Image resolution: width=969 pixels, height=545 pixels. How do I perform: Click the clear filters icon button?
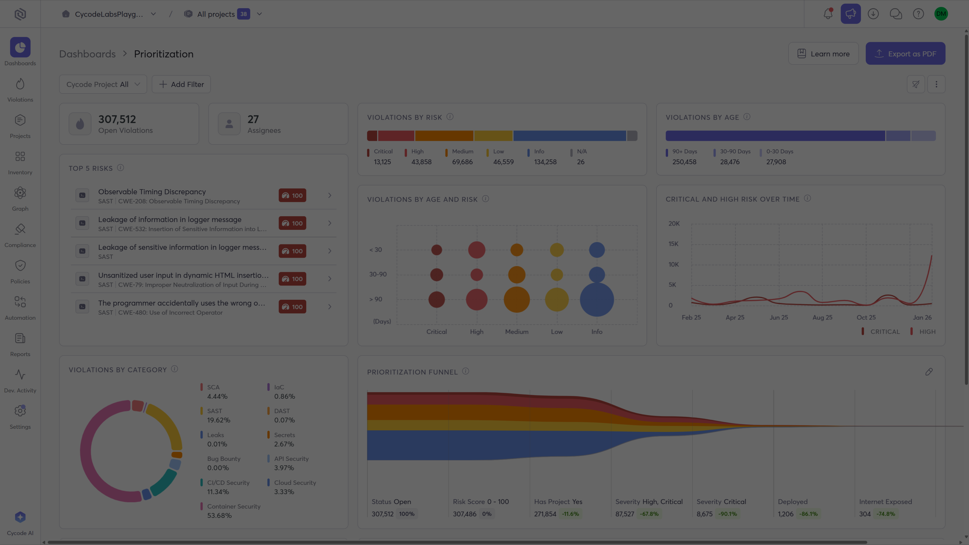pos(916,84)
